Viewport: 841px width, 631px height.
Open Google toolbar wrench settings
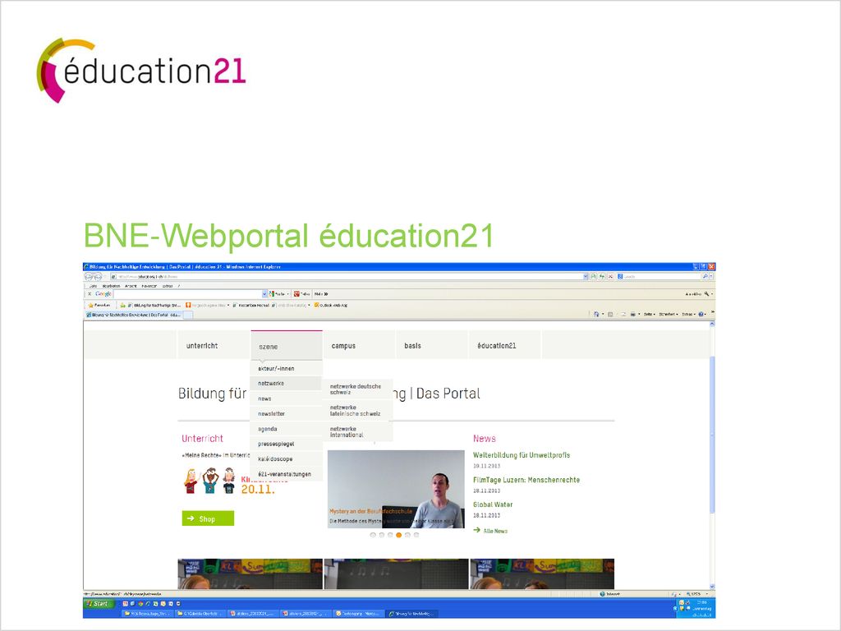(707, 294)
